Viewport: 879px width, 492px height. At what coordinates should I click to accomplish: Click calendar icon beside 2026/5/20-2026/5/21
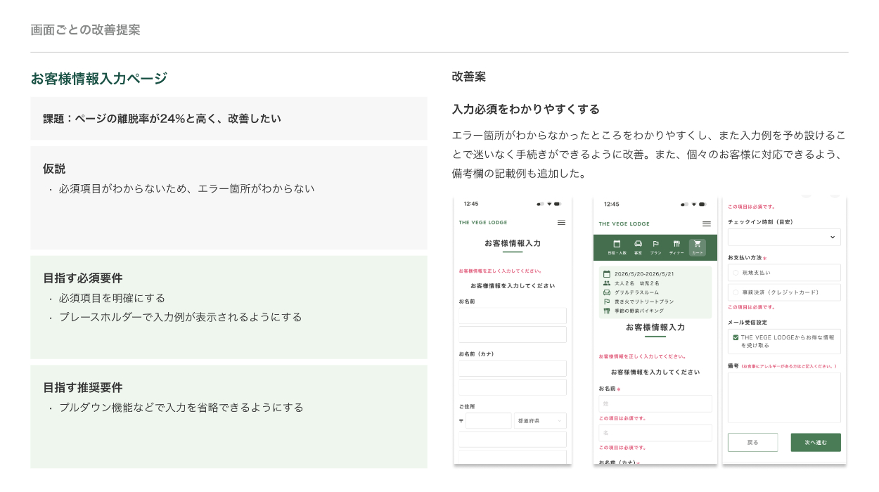point(606,273)
